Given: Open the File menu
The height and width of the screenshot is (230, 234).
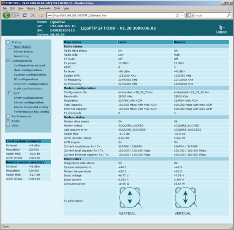Looking at the screenshot, I should click(5, 8).
